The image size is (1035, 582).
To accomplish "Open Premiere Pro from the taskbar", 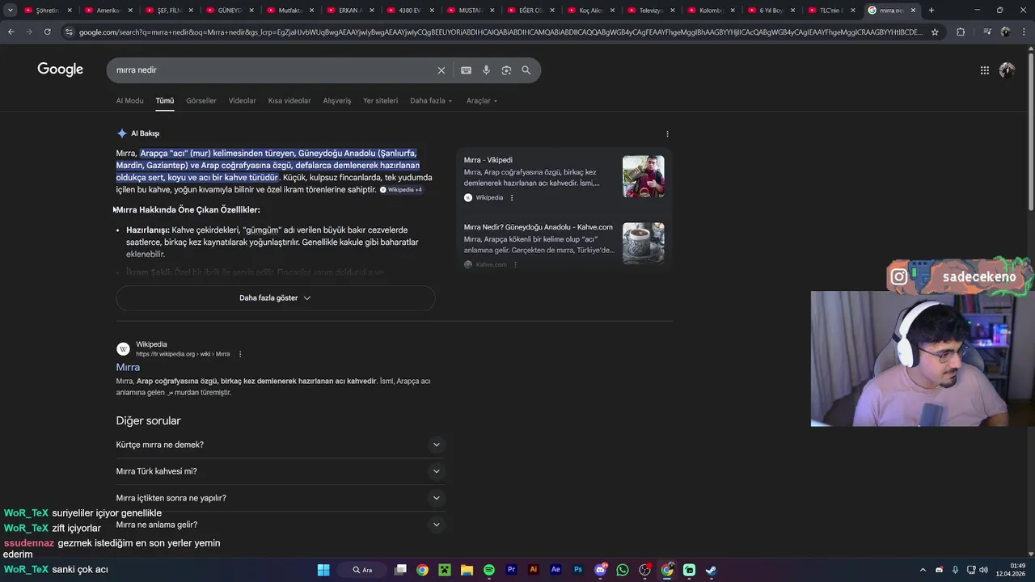I will click(511, 570).
